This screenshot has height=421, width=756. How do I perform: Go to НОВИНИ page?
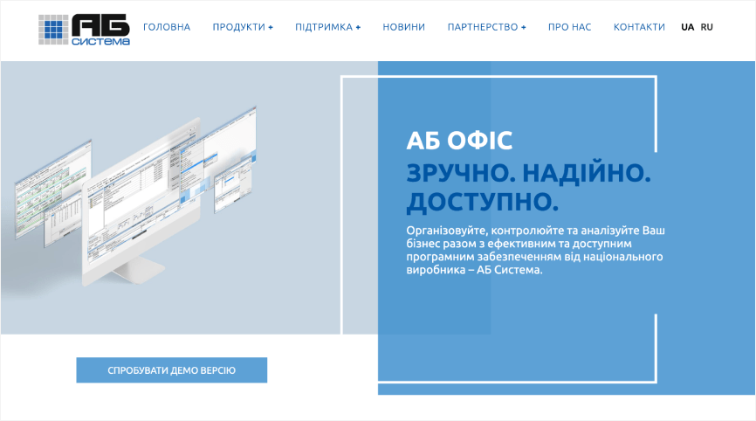404,27
